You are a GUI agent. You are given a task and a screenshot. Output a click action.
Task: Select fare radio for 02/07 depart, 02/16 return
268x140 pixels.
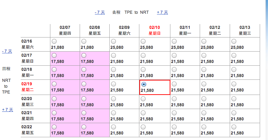(x=54, y=41)
